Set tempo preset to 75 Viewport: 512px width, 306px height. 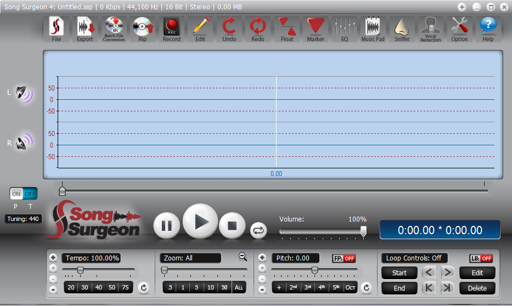click(125, 287)
